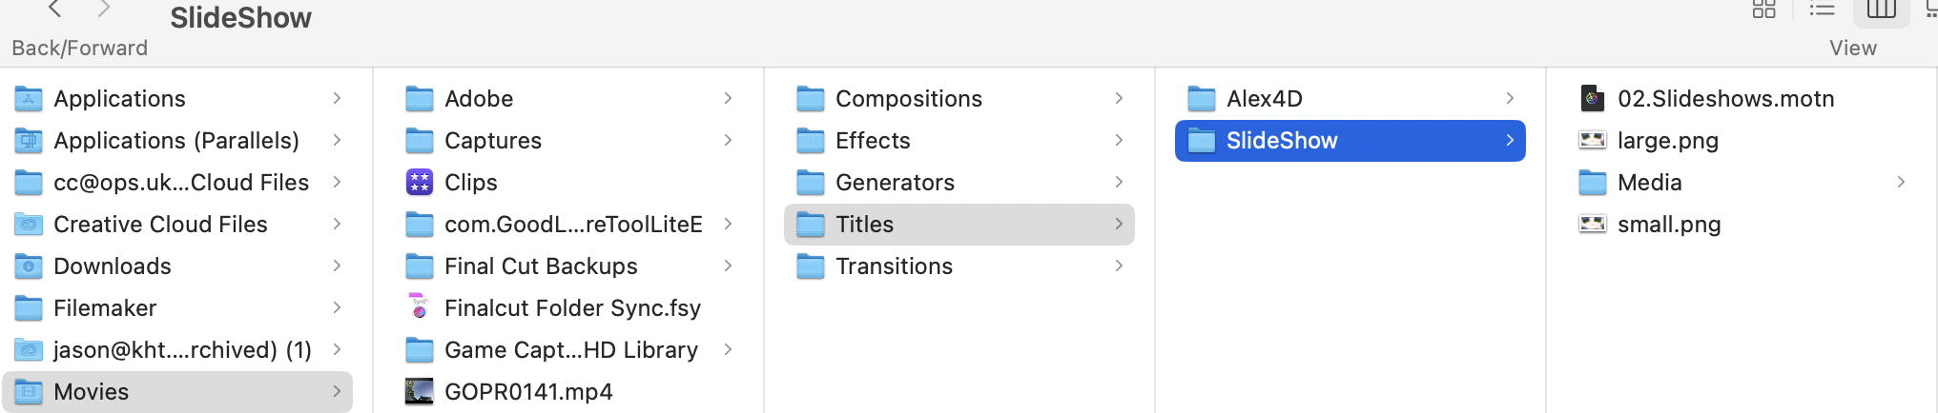Select the GOPR0141.mp4 video file

pyautogui.click(x=527, y=391)
